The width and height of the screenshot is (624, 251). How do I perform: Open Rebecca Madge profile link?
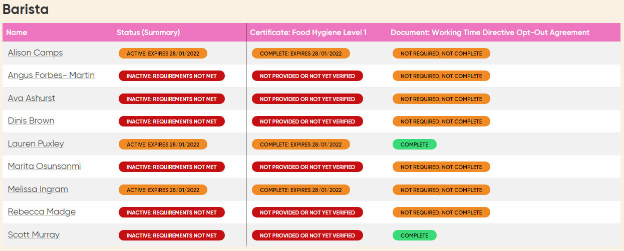point(42,212)
